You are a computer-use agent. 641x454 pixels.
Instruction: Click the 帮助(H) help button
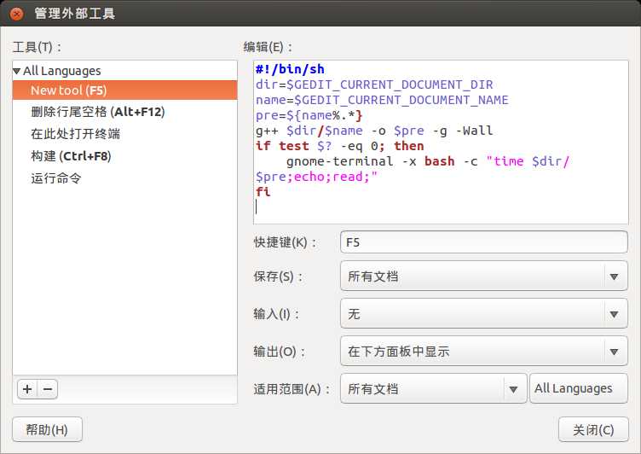(x=47, y=429)
